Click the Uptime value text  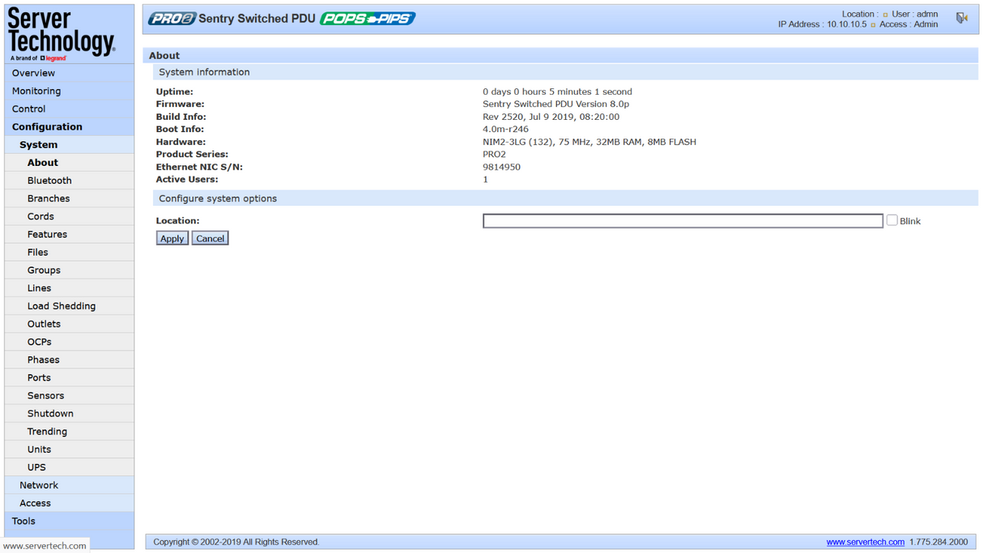pos(557,91)
